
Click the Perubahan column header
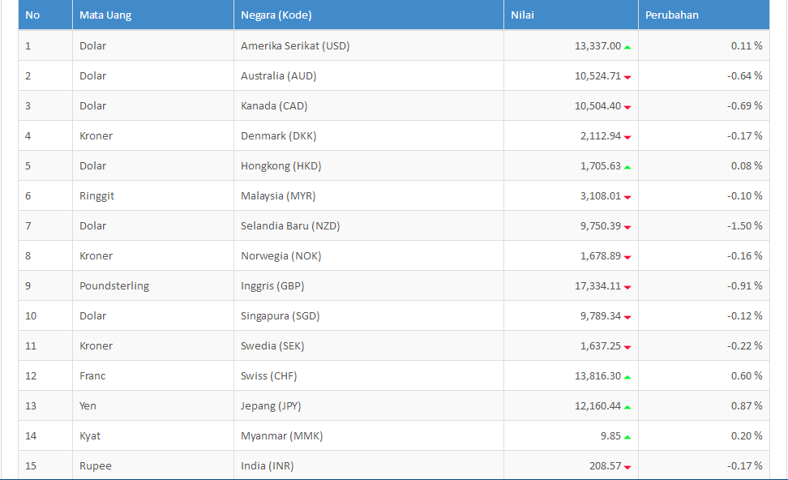(x=704, y=15)
